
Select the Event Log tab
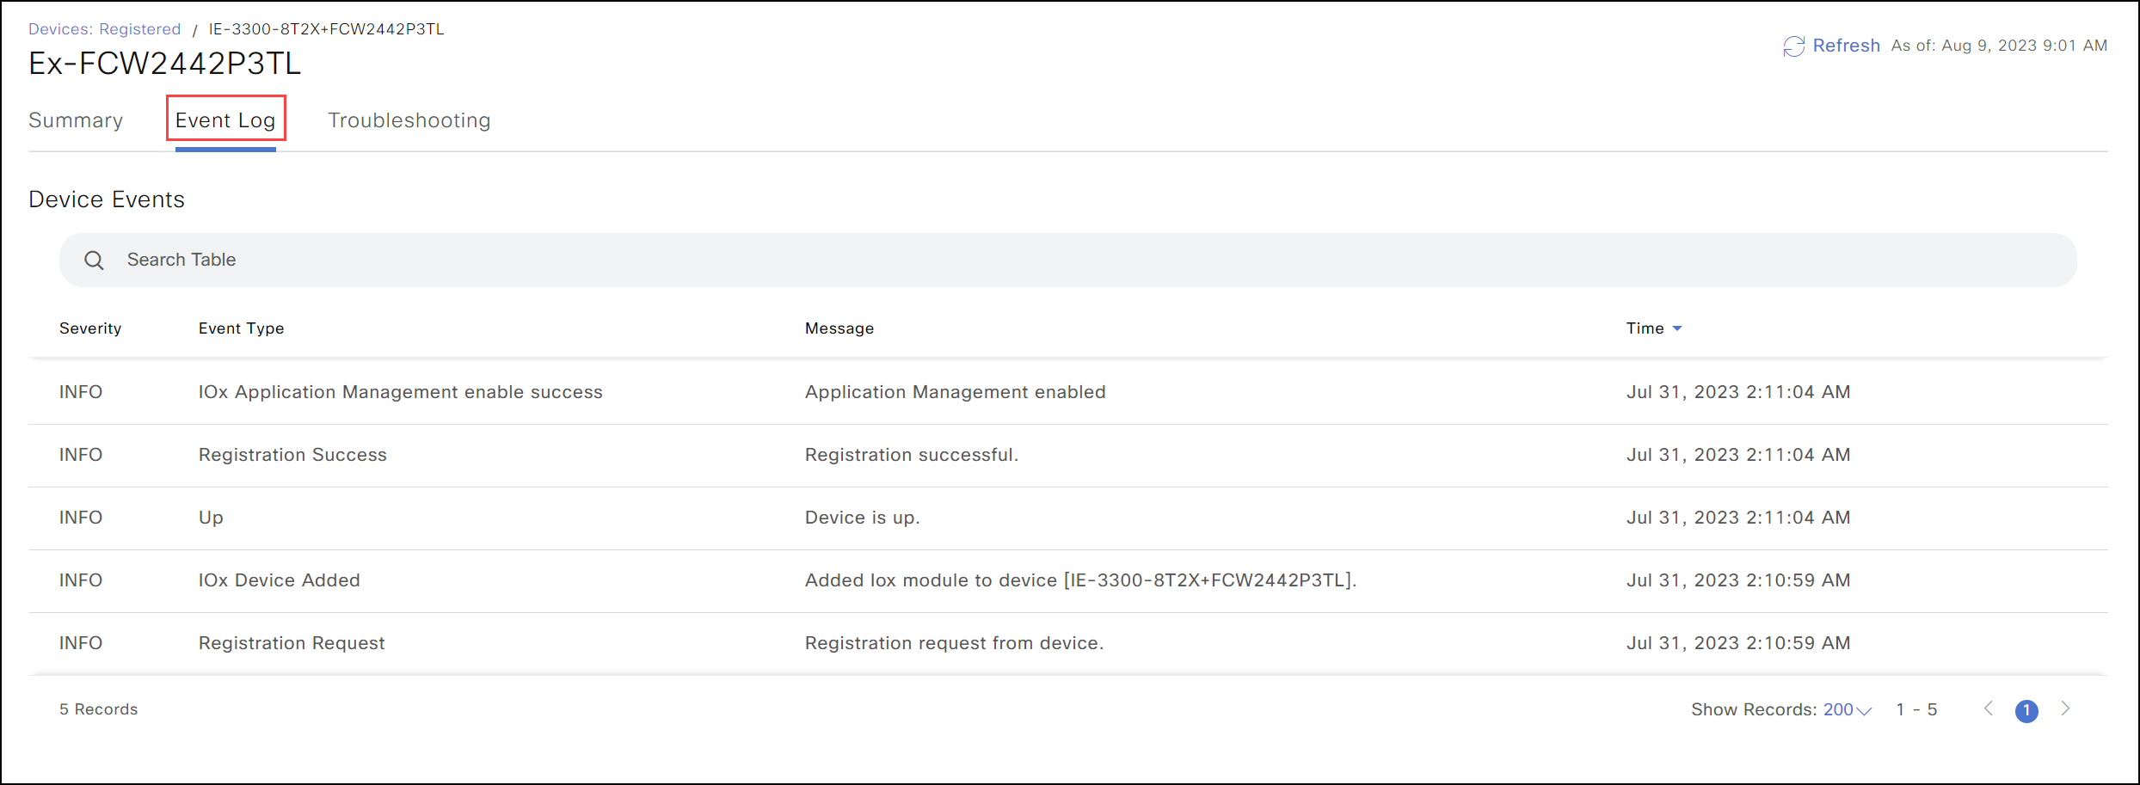coord(225,120)
